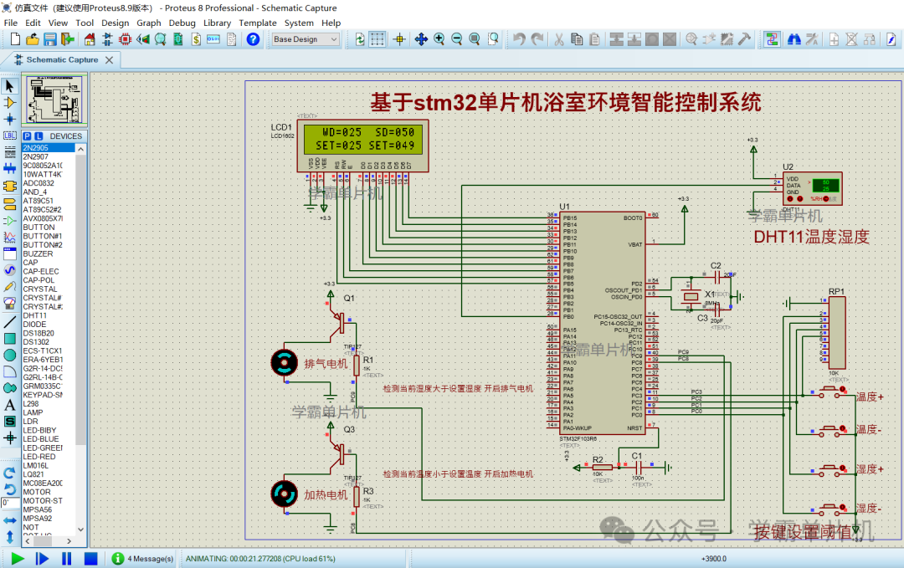The width and height of the screenshot is (904, 568).
Task: Click the Home Page house icon
Action: [x=90, y=39]
